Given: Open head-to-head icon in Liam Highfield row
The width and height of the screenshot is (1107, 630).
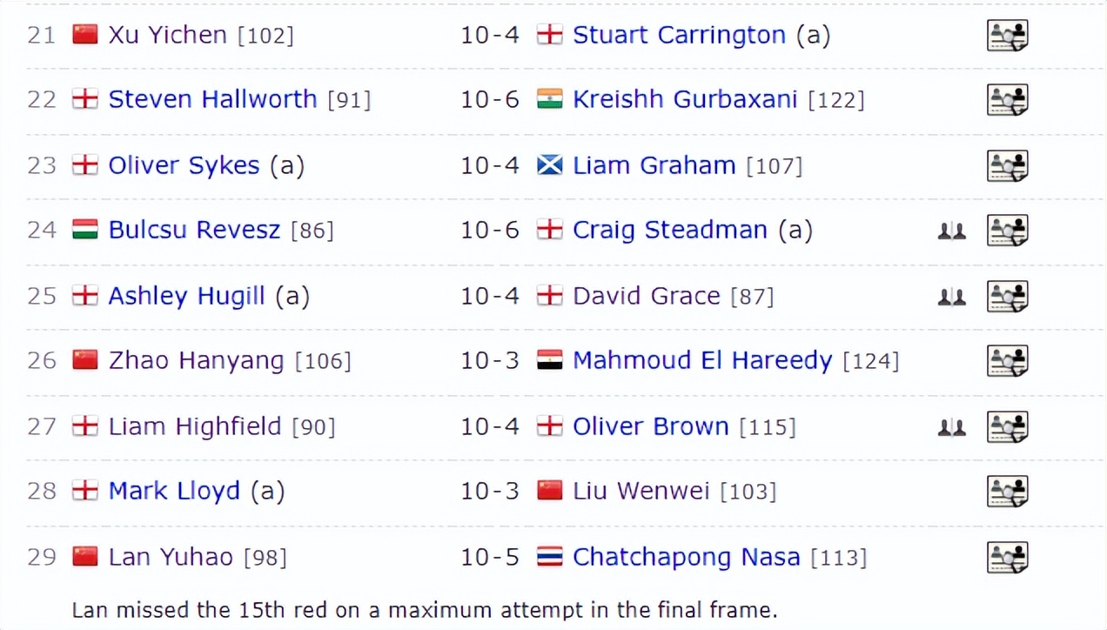Looking at the screenshot, I should click(951, 427).
